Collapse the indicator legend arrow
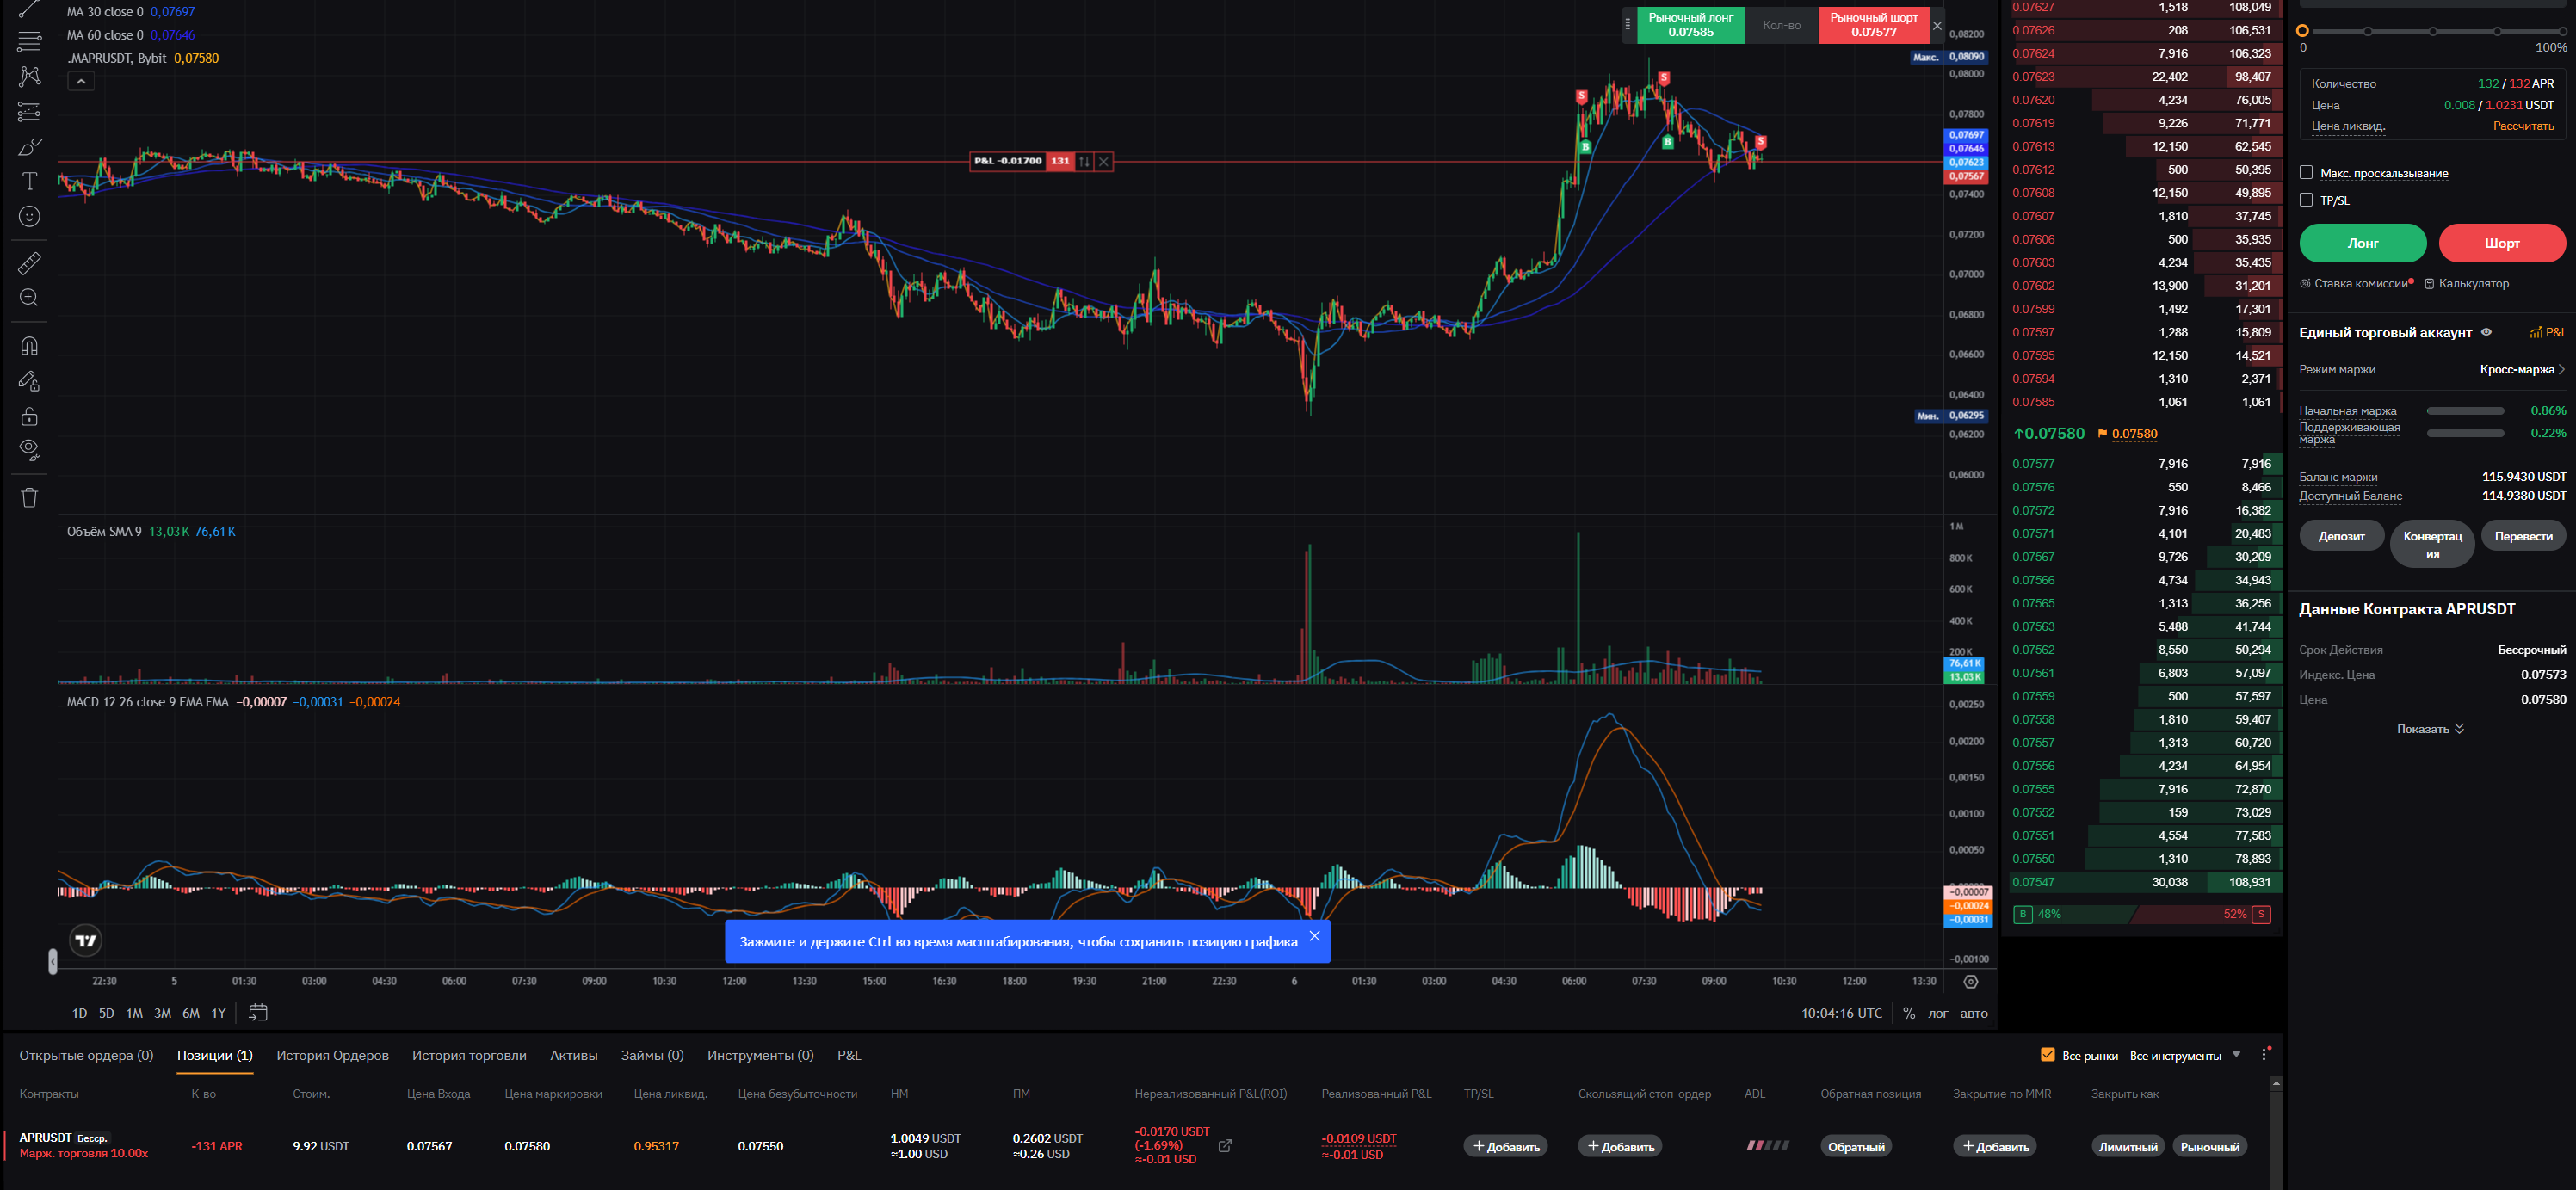The width and height of the screenshot is (2576, 1190). click(x=81, y=81)
